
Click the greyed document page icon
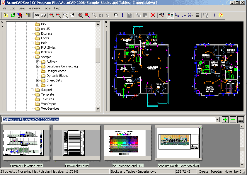129,15
